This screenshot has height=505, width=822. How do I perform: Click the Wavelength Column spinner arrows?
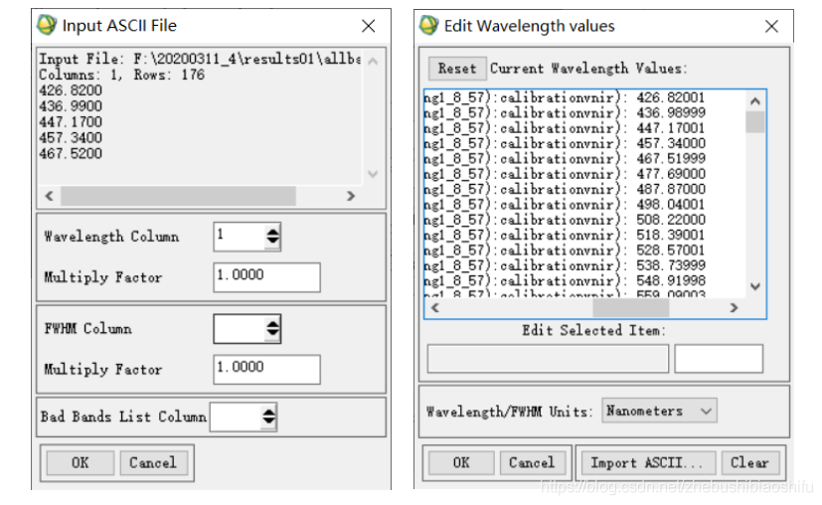coord(272,236)
